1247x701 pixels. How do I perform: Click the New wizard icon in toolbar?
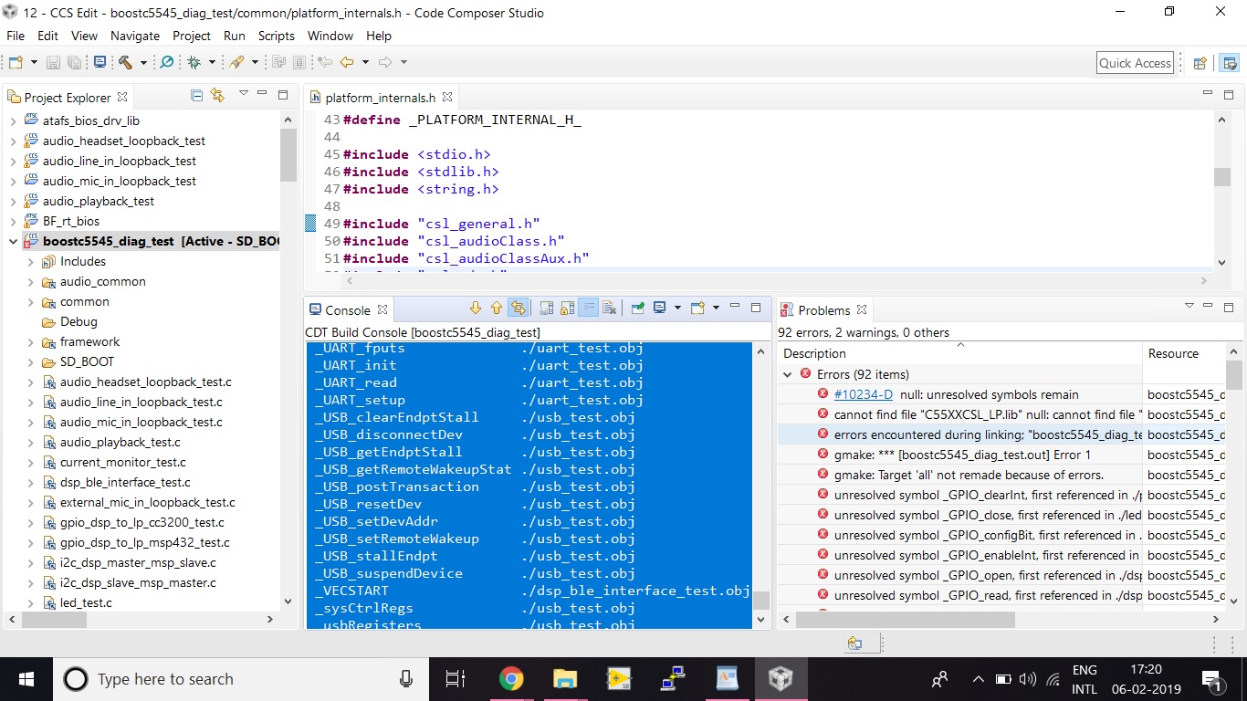point(16,62)
